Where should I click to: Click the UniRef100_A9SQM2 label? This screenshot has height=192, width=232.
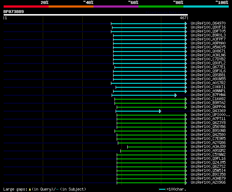(x=208, y=151)
